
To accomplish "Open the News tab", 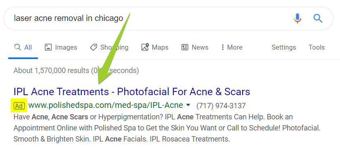I will coord(195,48).
